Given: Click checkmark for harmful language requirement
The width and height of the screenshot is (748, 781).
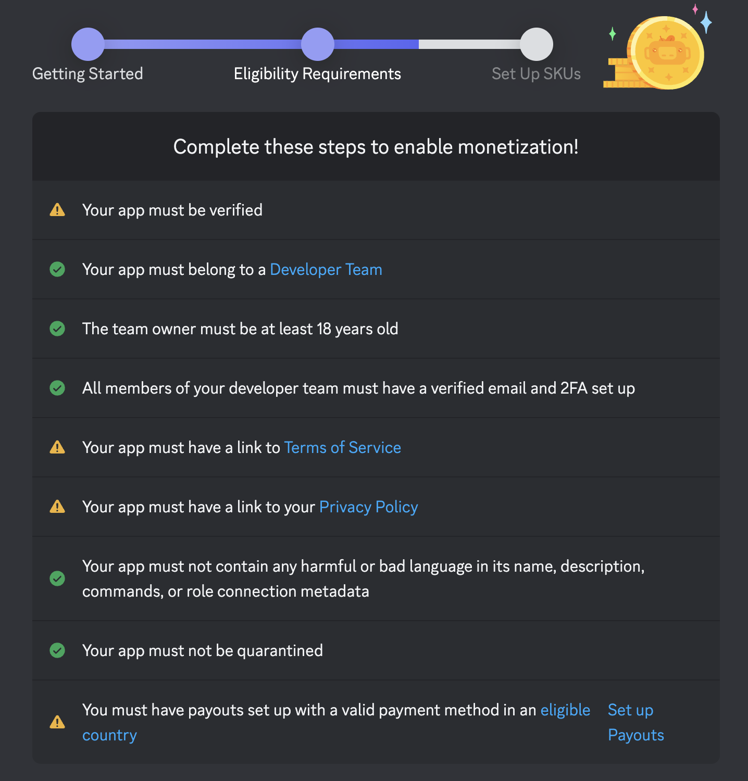Looking at the screenshot, I should 57,578.
